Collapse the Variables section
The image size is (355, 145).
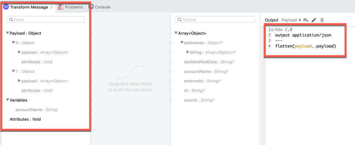click(7, 100)
